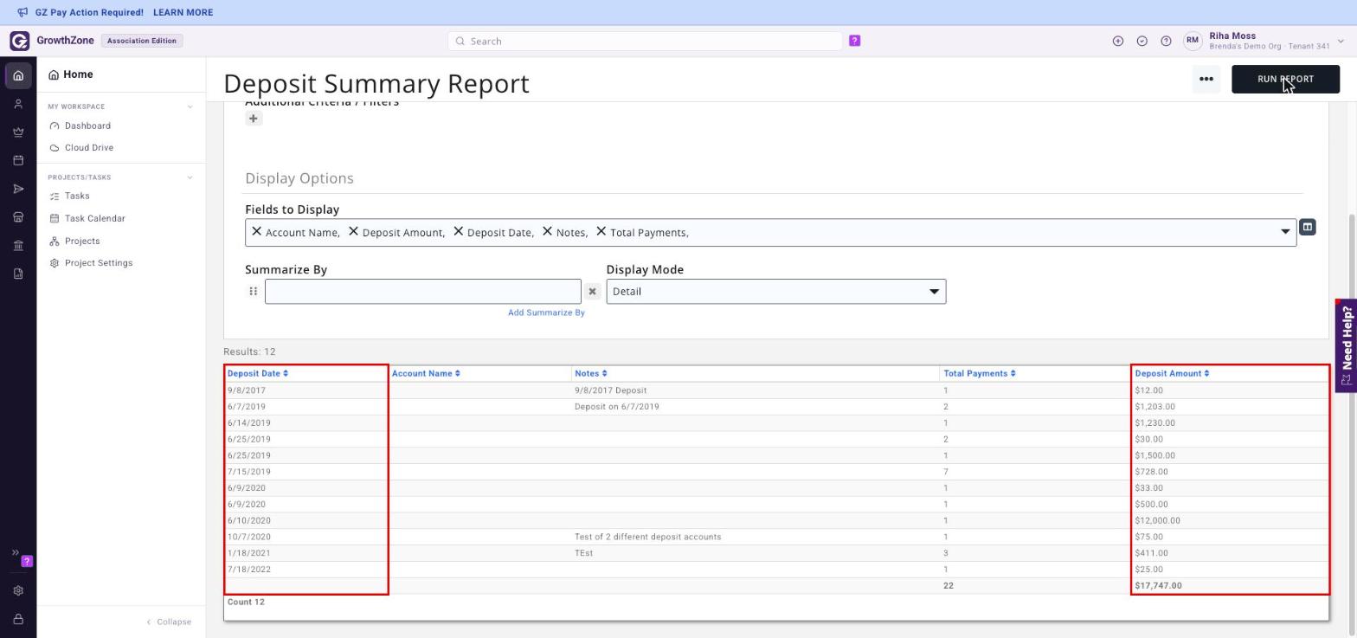Open Membership crown icon in left rail
Viewport: 1357px width, 638px height.
(18, 132)
